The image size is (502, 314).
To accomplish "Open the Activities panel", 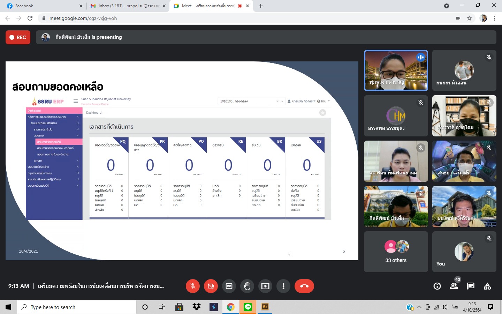I will (487, 286).
